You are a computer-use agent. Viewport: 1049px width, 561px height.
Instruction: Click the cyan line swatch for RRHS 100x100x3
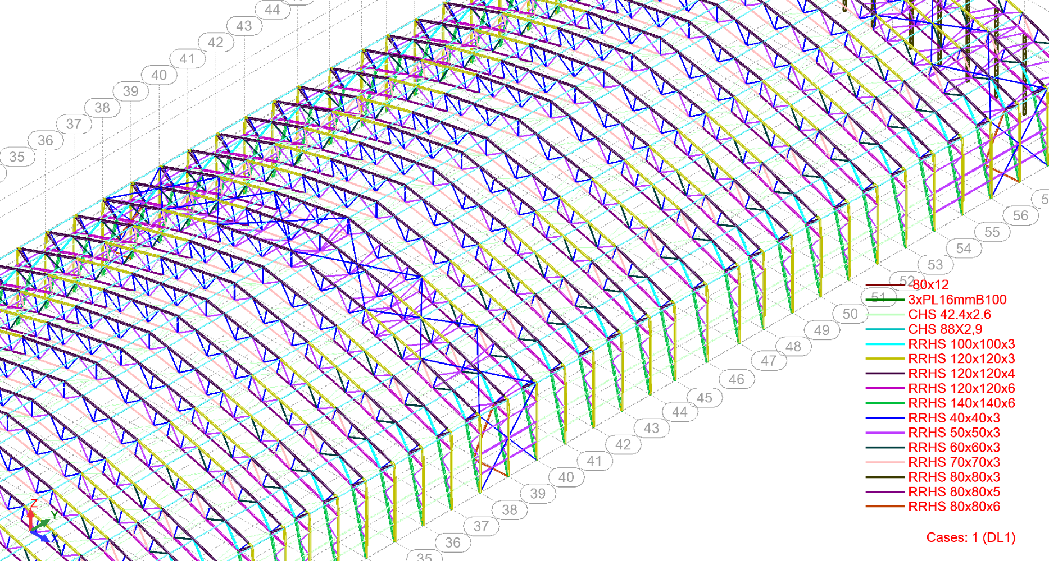pyautogui.click(x=885, y=344)
